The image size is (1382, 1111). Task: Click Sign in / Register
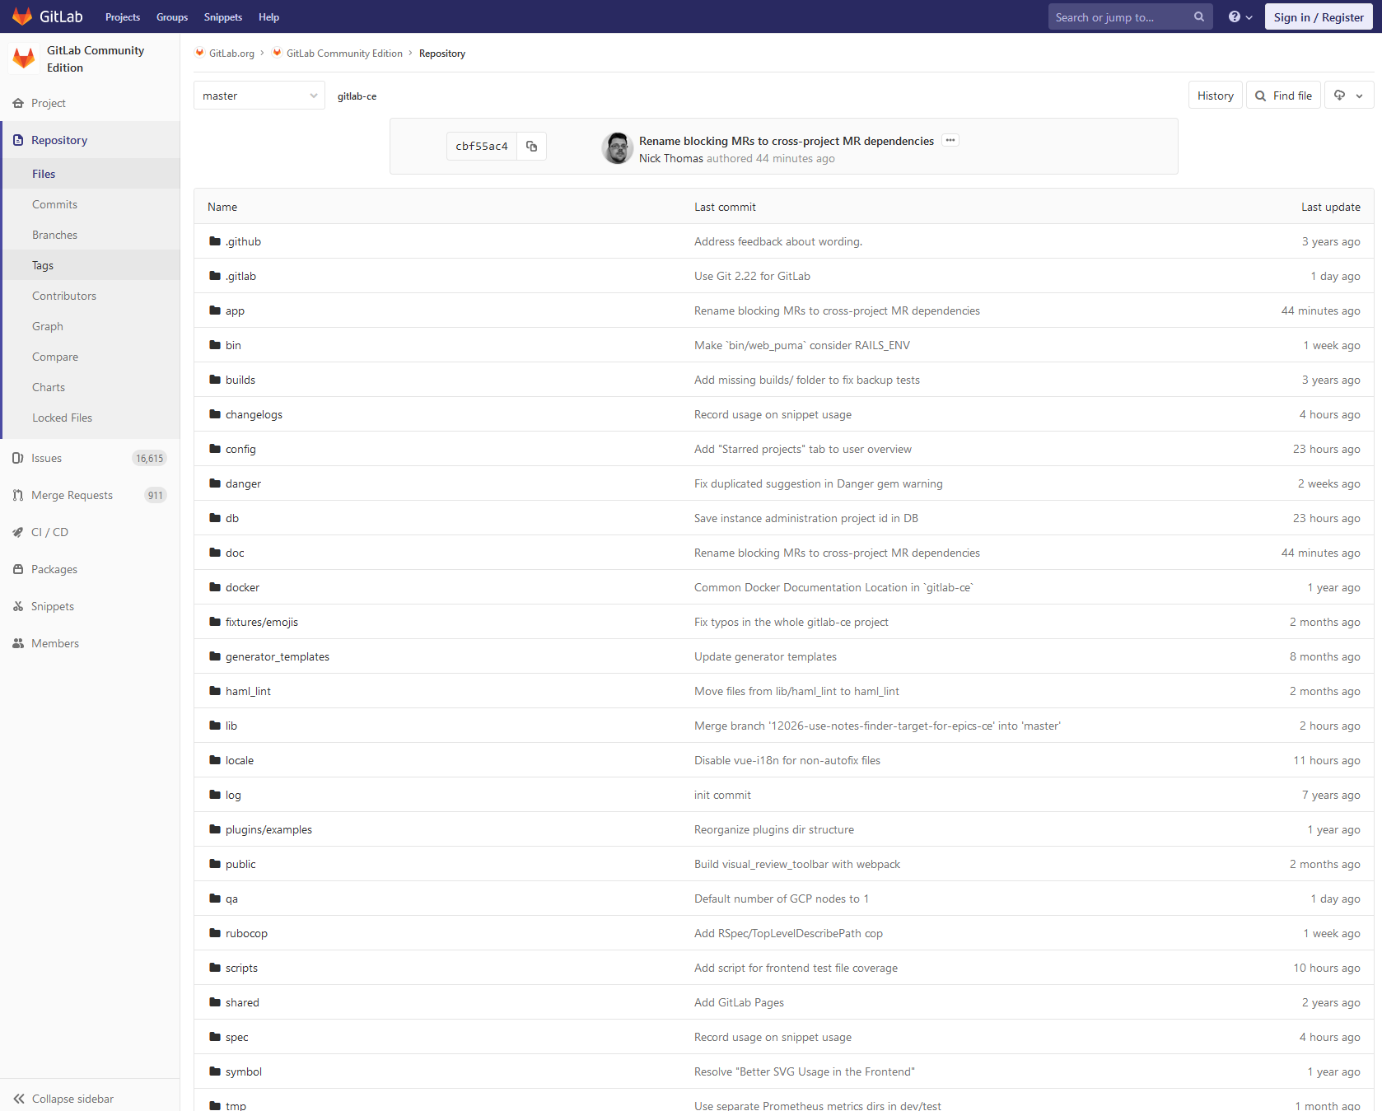tap(1318, 16)
